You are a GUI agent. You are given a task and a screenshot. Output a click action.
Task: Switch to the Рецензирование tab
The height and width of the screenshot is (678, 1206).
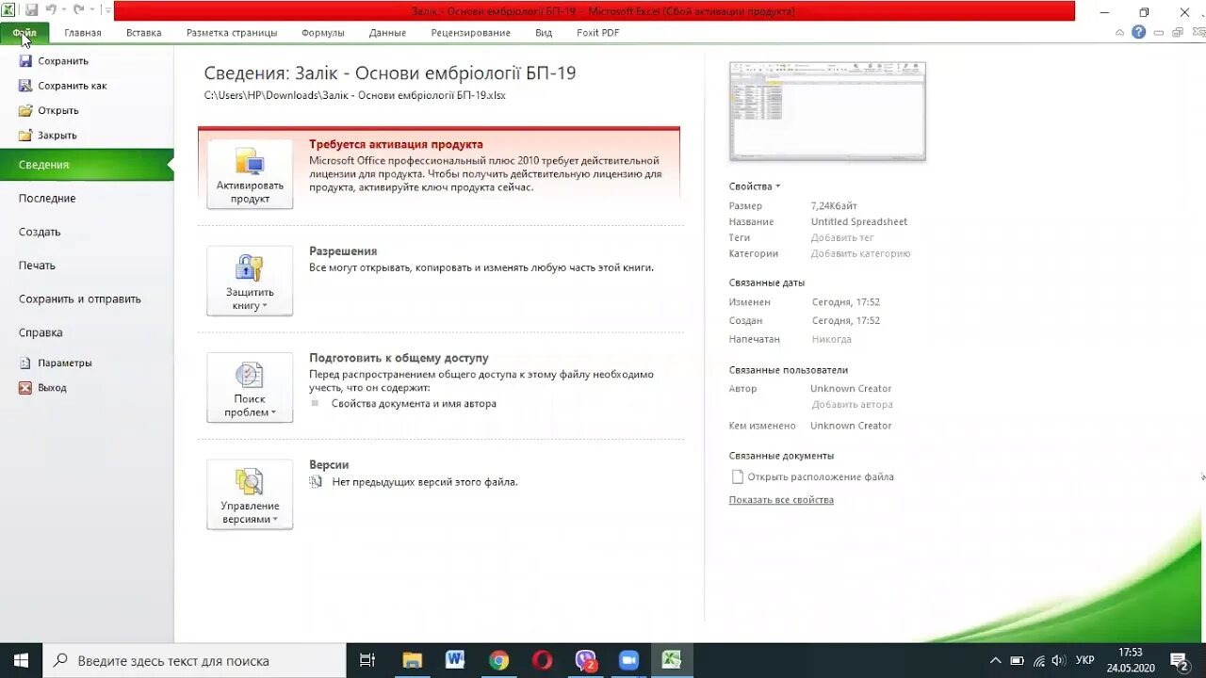[470, 32]
